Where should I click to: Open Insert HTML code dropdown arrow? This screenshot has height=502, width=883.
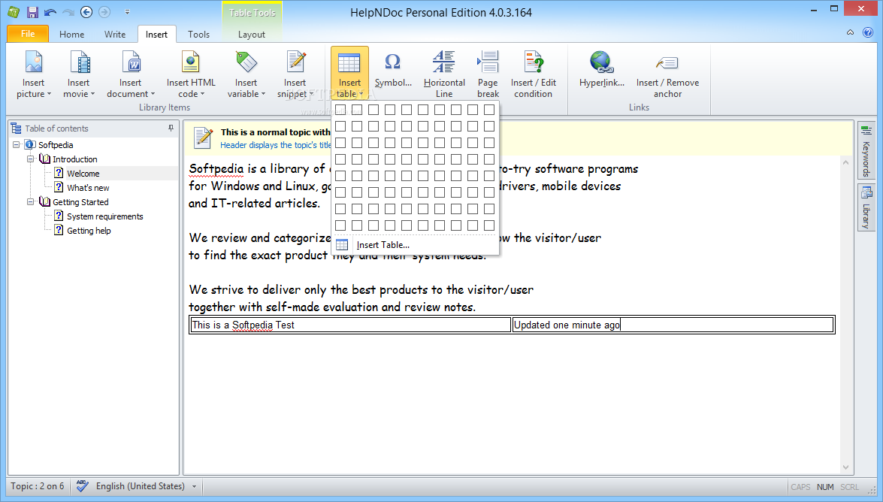coord(202,94)
